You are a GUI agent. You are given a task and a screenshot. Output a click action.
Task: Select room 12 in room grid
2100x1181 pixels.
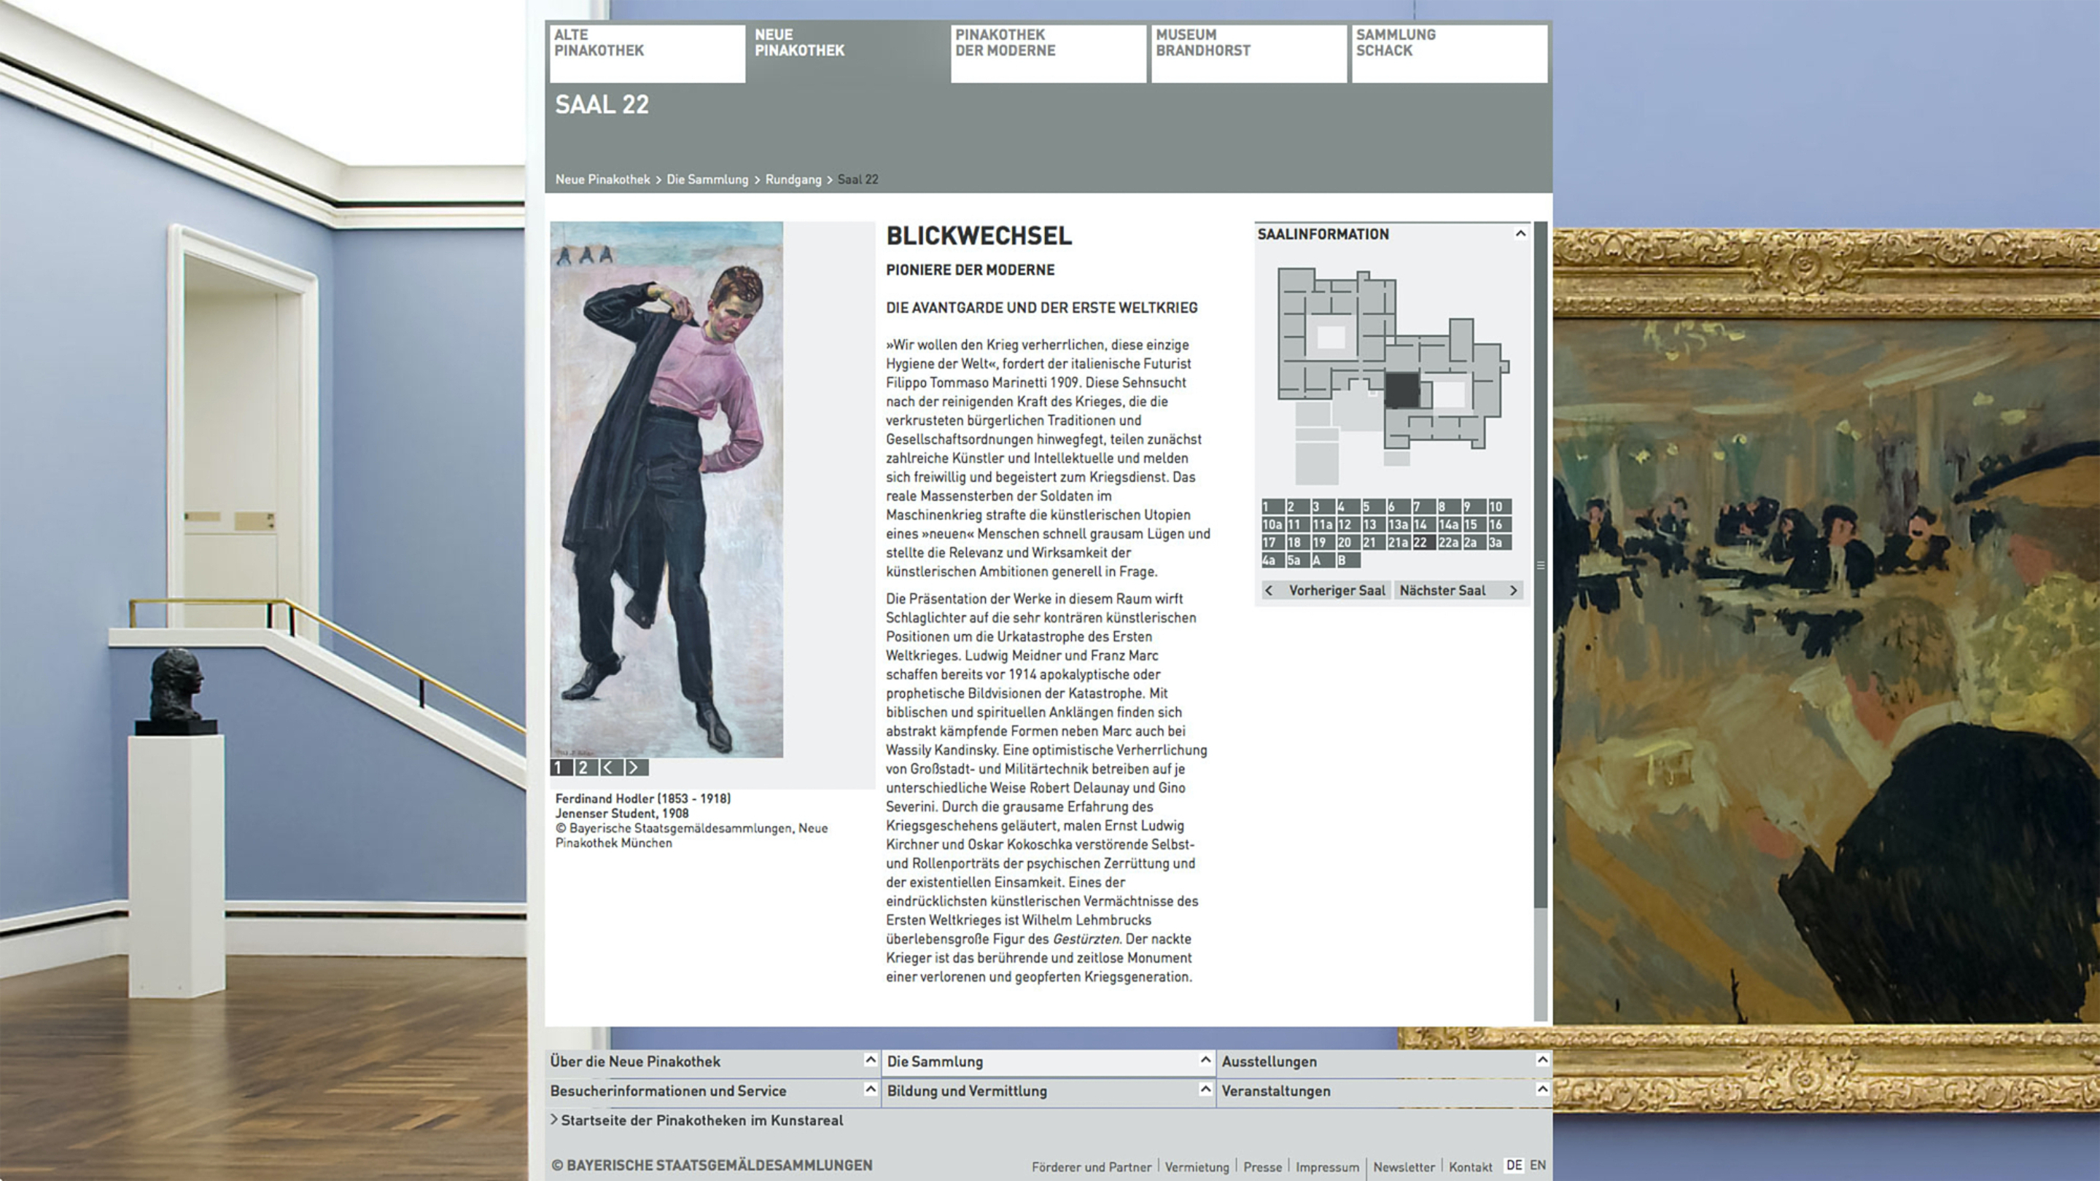coord(1349,525)
